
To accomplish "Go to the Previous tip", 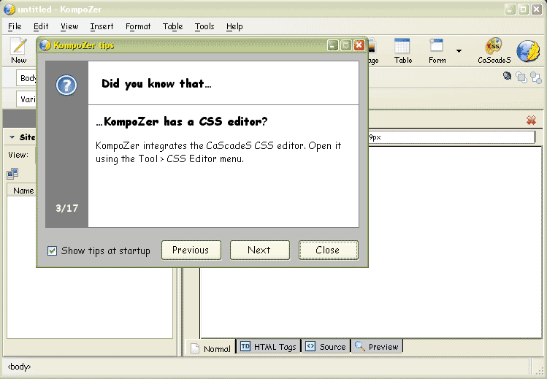I will coord(191,250).
